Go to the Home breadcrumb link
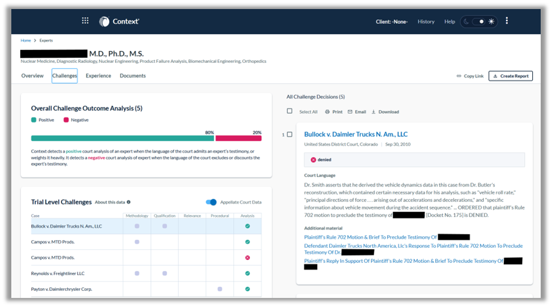Viewport: 552px width, 307px height. (25, 41)
